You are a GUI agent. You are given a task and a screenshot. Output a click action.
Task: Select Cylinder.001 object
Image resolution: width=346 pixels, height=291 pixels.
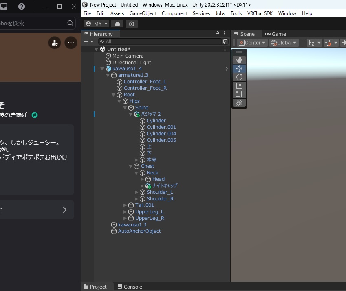(x=161, y=127)
